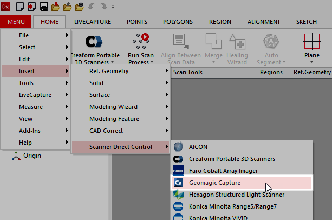Click the folder icon with gear

coord(80,7)
